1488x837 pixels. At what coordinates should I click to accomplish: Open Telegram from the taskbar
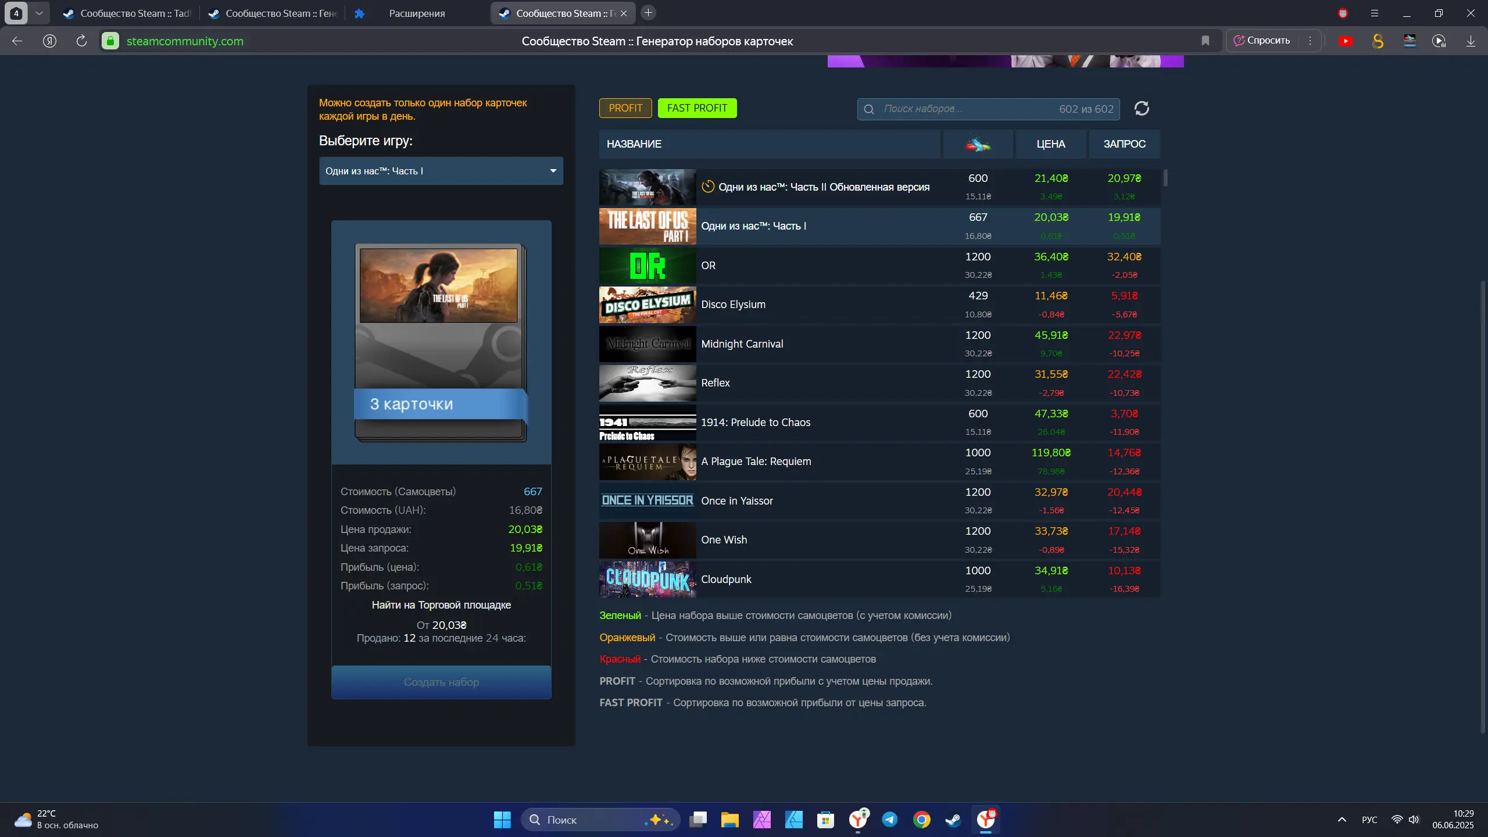pos(889,820)
